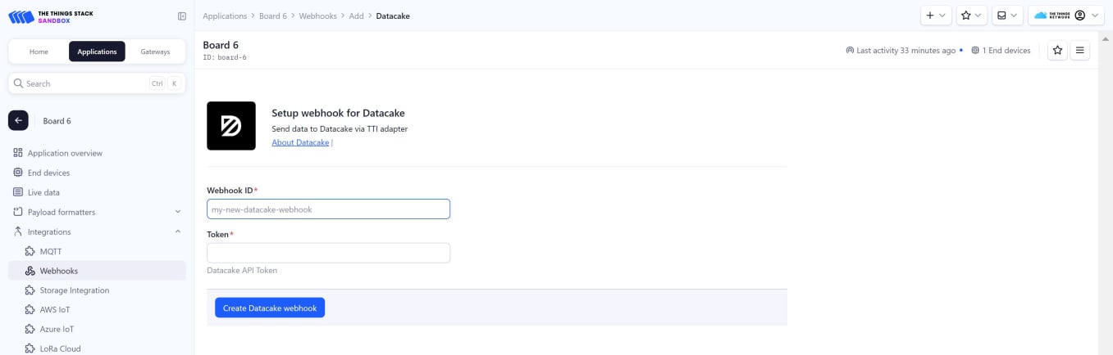Go to the Home tab
The width and height of the screenshot is (1113, 355).
(39, 52)
